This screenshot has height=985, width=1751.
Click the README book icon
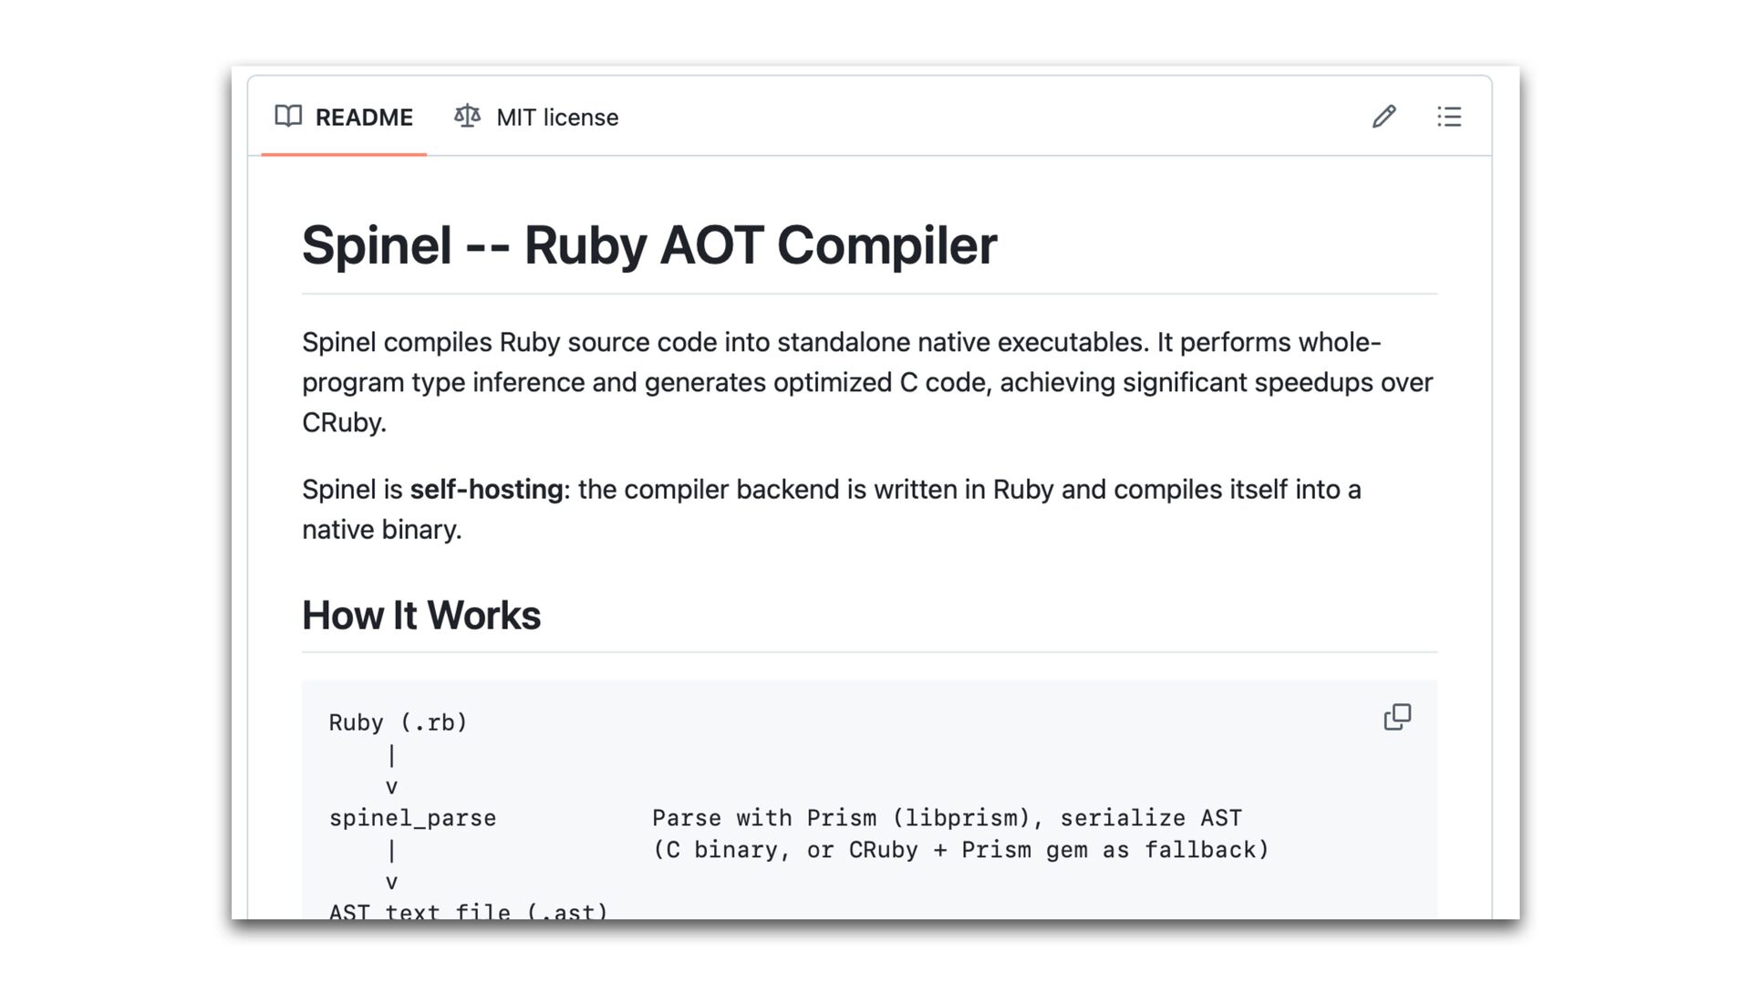tap(288, 117)
